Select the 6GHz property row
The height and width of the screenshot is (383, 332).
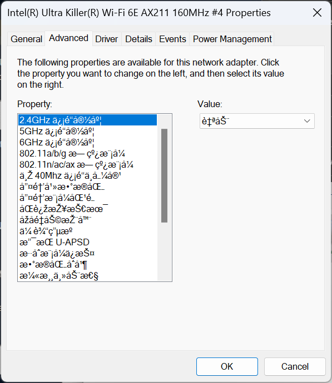87,142
